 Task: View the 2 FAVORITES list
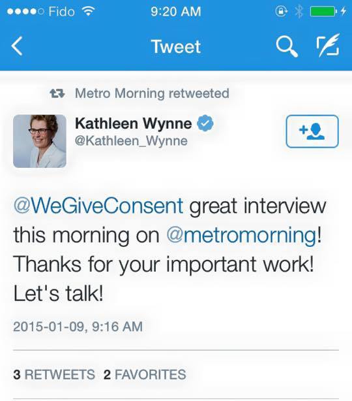tap(145, 374)
